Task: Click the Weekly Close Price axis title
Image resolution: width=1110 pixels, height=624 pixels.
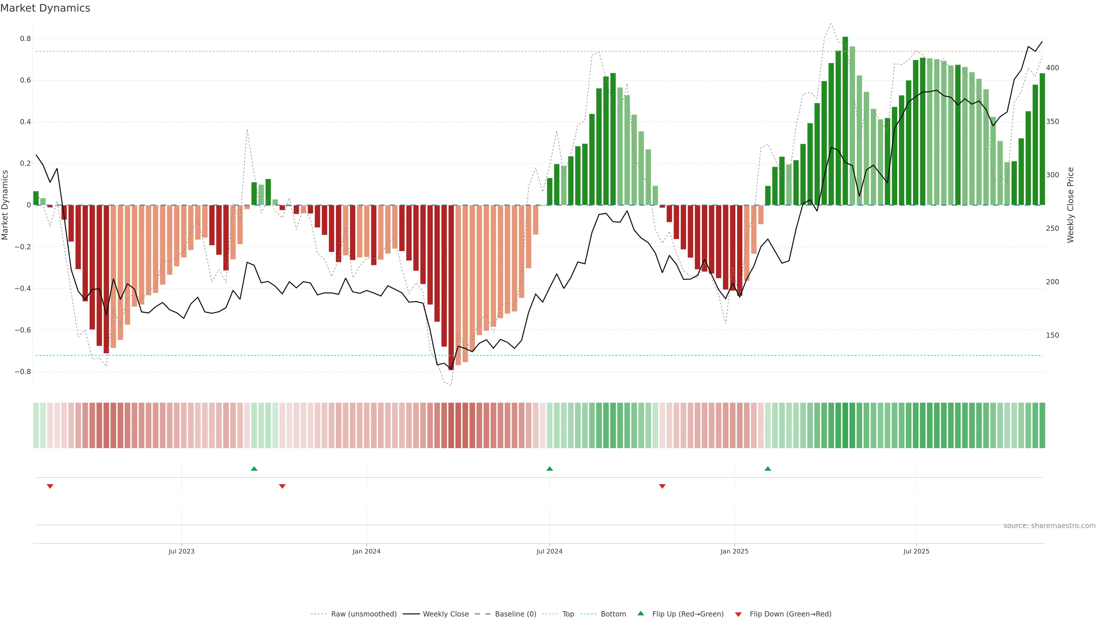Action: tap(1071, 205)
